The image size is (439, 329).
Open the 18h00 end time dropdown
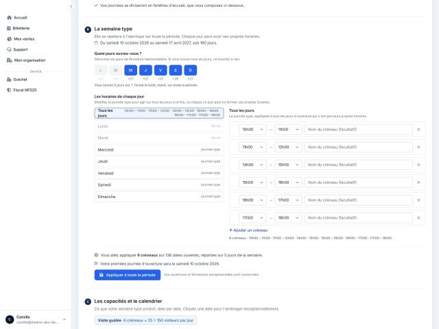288,218
